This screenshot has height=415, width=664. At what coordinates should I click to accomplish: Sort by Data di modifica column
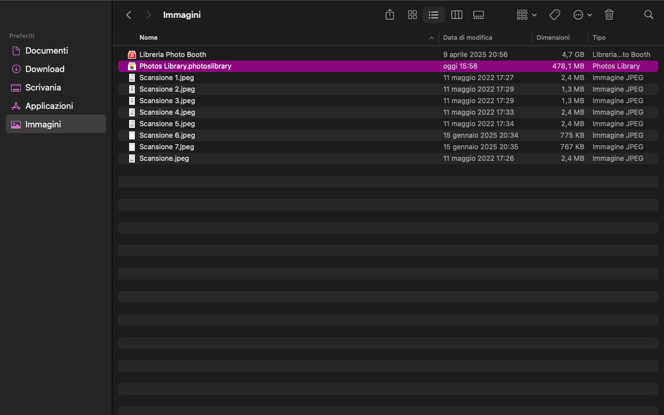pos(467,37)
